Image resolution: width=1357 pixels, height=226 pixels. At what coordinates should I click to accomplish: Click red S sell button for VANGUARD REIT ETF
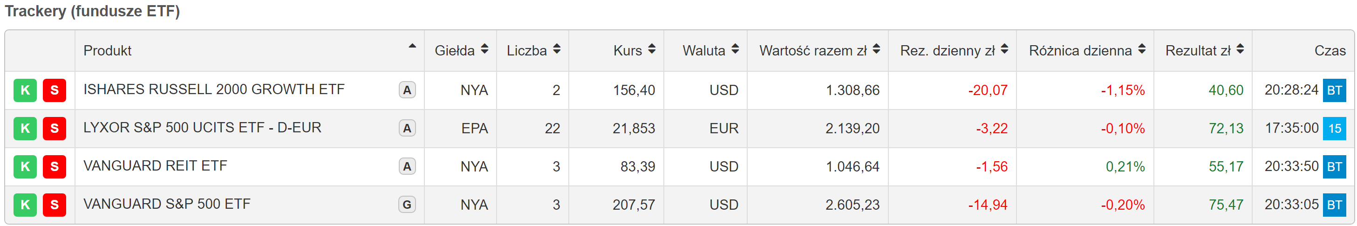(x=54, y=166)
